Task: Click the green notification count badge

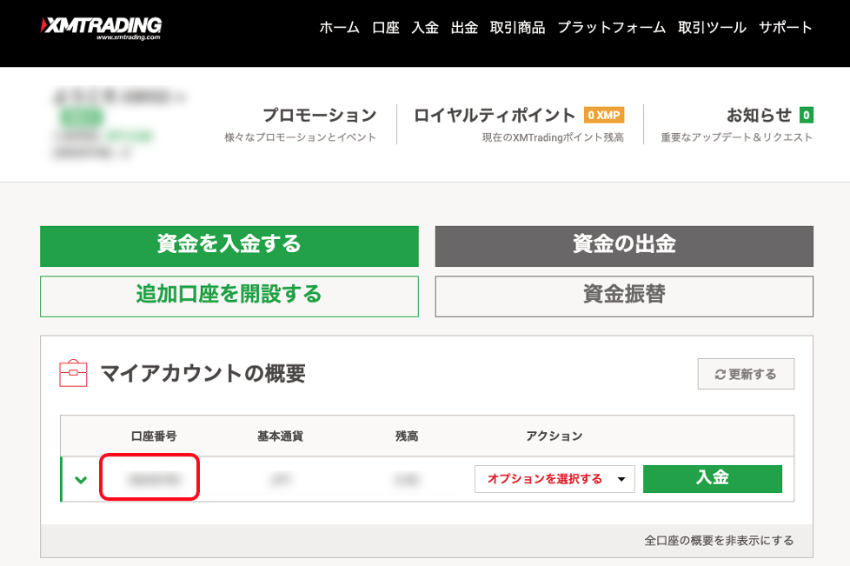Action: pyautogui.click(x=806, y=115)
